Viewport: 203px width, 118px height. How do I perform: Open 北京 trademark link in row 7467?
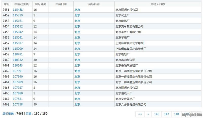pos(77,99)
